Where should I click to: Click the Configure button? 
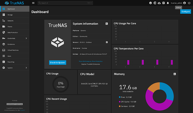click(x=185, y=11)
